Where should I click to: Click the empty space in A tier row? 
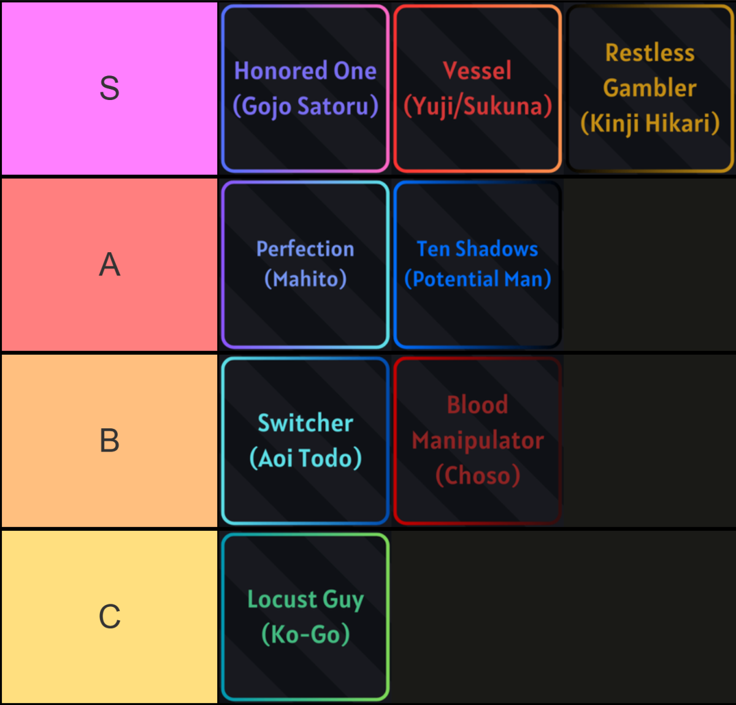click(649, 264)
